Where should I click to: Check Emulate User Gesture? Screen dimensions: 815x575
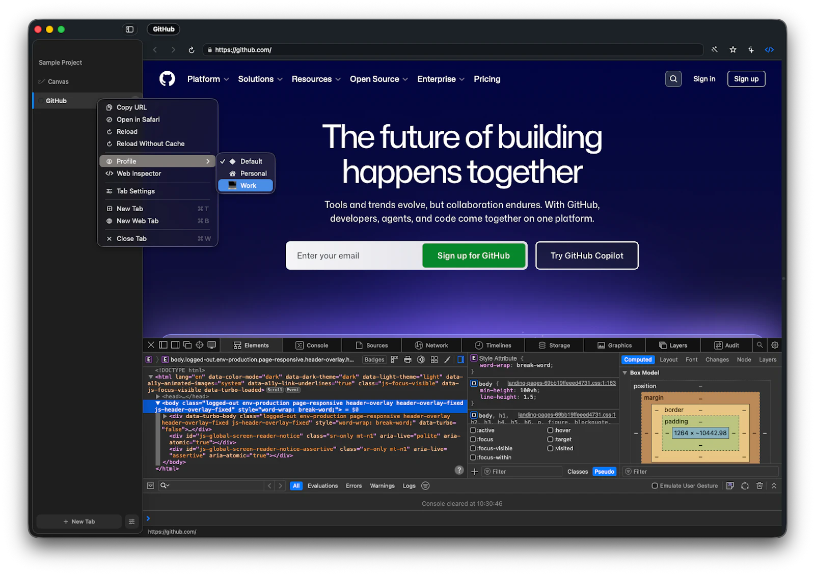(x=655, y=486)
